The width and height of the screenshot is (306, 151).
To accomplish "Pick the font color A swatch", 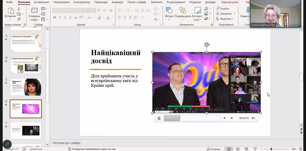I will [x=108, y=18].
